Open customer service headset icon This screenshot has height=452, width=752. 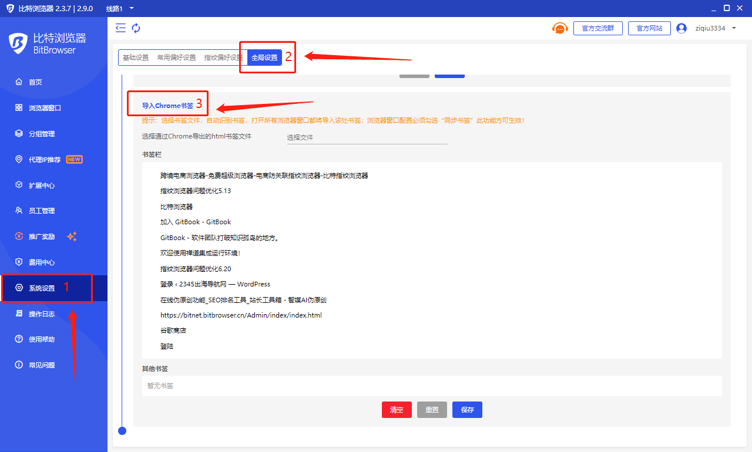point(560,28)
